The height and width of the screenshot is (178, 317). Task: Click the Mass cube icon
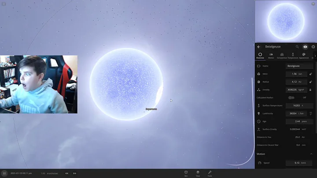pos(258,74)
